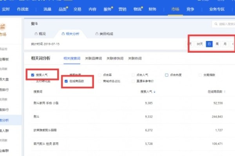Click the 熨斗家用 手持 小型 row keyword
This screenshot has width=235, height=156.
click(46, 103)
